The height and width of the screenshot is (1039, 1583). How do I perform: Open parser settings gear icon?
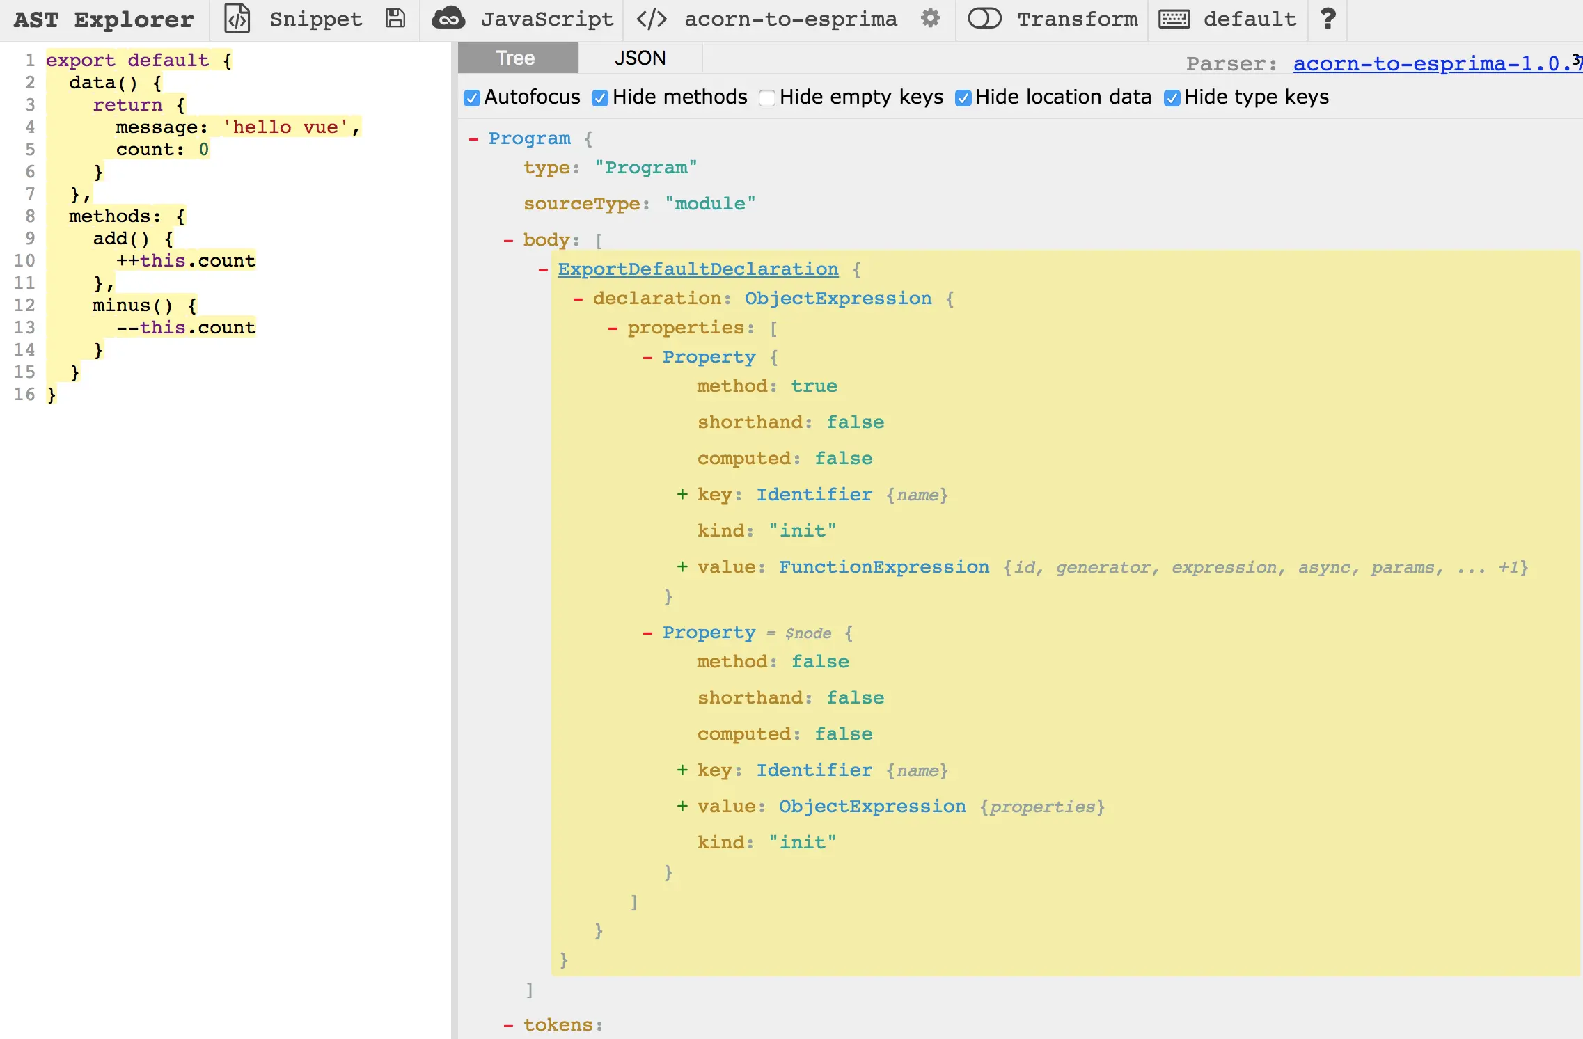(931, 19)
